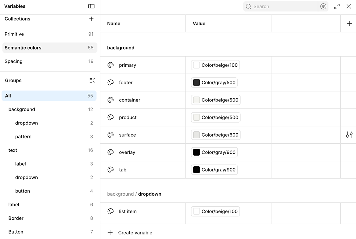This screenshot has height=239, width=356.
Task: Select label subgroup under text
Action: (x=49, y=164)
